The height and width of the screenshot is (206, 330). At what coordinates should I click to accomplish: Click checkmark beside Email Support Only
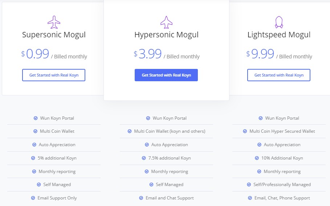[x=33, y=198]
